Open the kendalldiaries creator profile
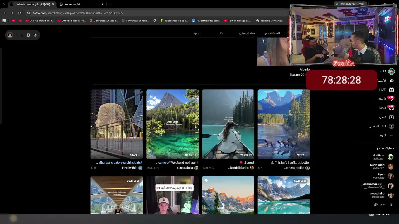Viewport: 399px width, 224px height. tap(241, 168)
